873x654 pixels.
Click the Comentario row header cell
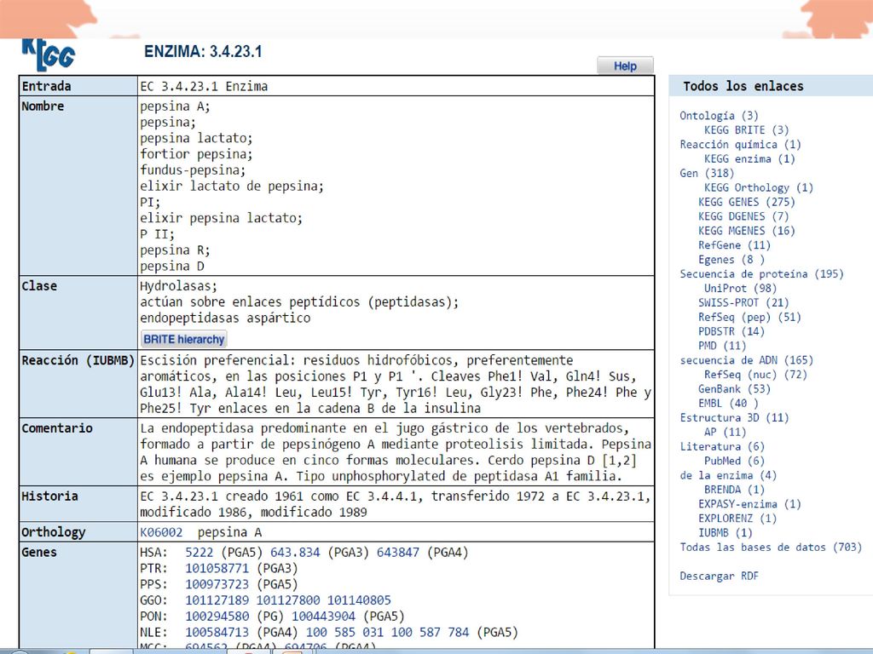pyautogui.click(x=78, y=452)
